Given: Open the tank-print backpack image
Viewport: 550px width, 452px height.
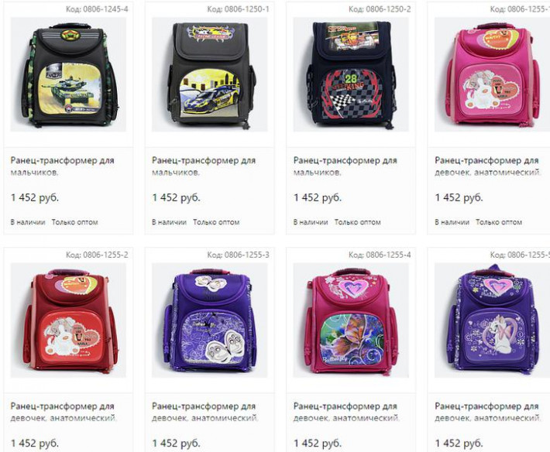Looking at the screenshot, I should pyautogui.click(x=68, y=74).
